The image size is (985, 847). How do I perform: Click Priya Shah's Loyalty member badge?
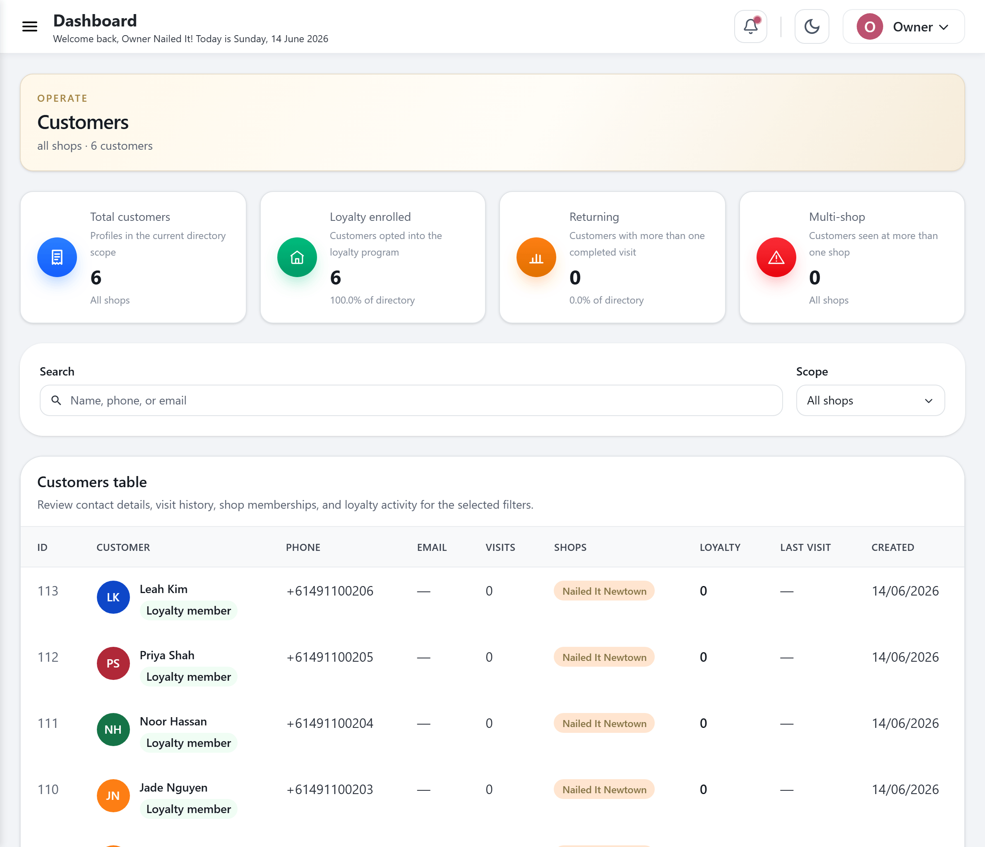(x=188, y=677)
